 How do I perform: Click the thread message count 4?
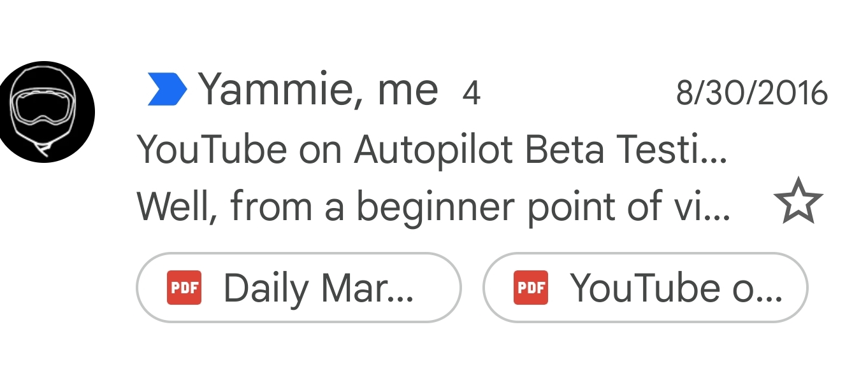point(470,94)
